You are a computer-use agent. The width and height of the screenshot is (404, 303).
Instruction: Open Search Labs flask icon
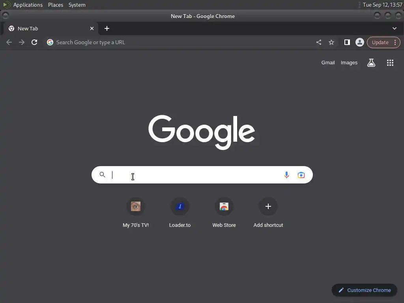click(x=371, y=63)
